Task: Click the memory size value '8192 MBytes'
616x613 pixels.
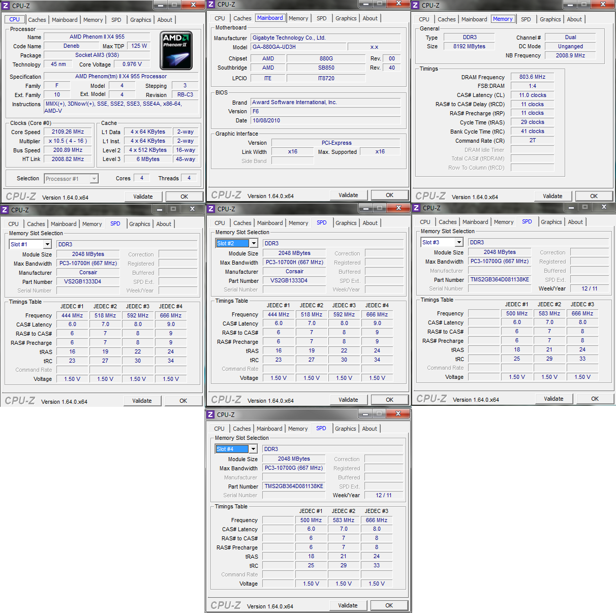Action: 470,46
